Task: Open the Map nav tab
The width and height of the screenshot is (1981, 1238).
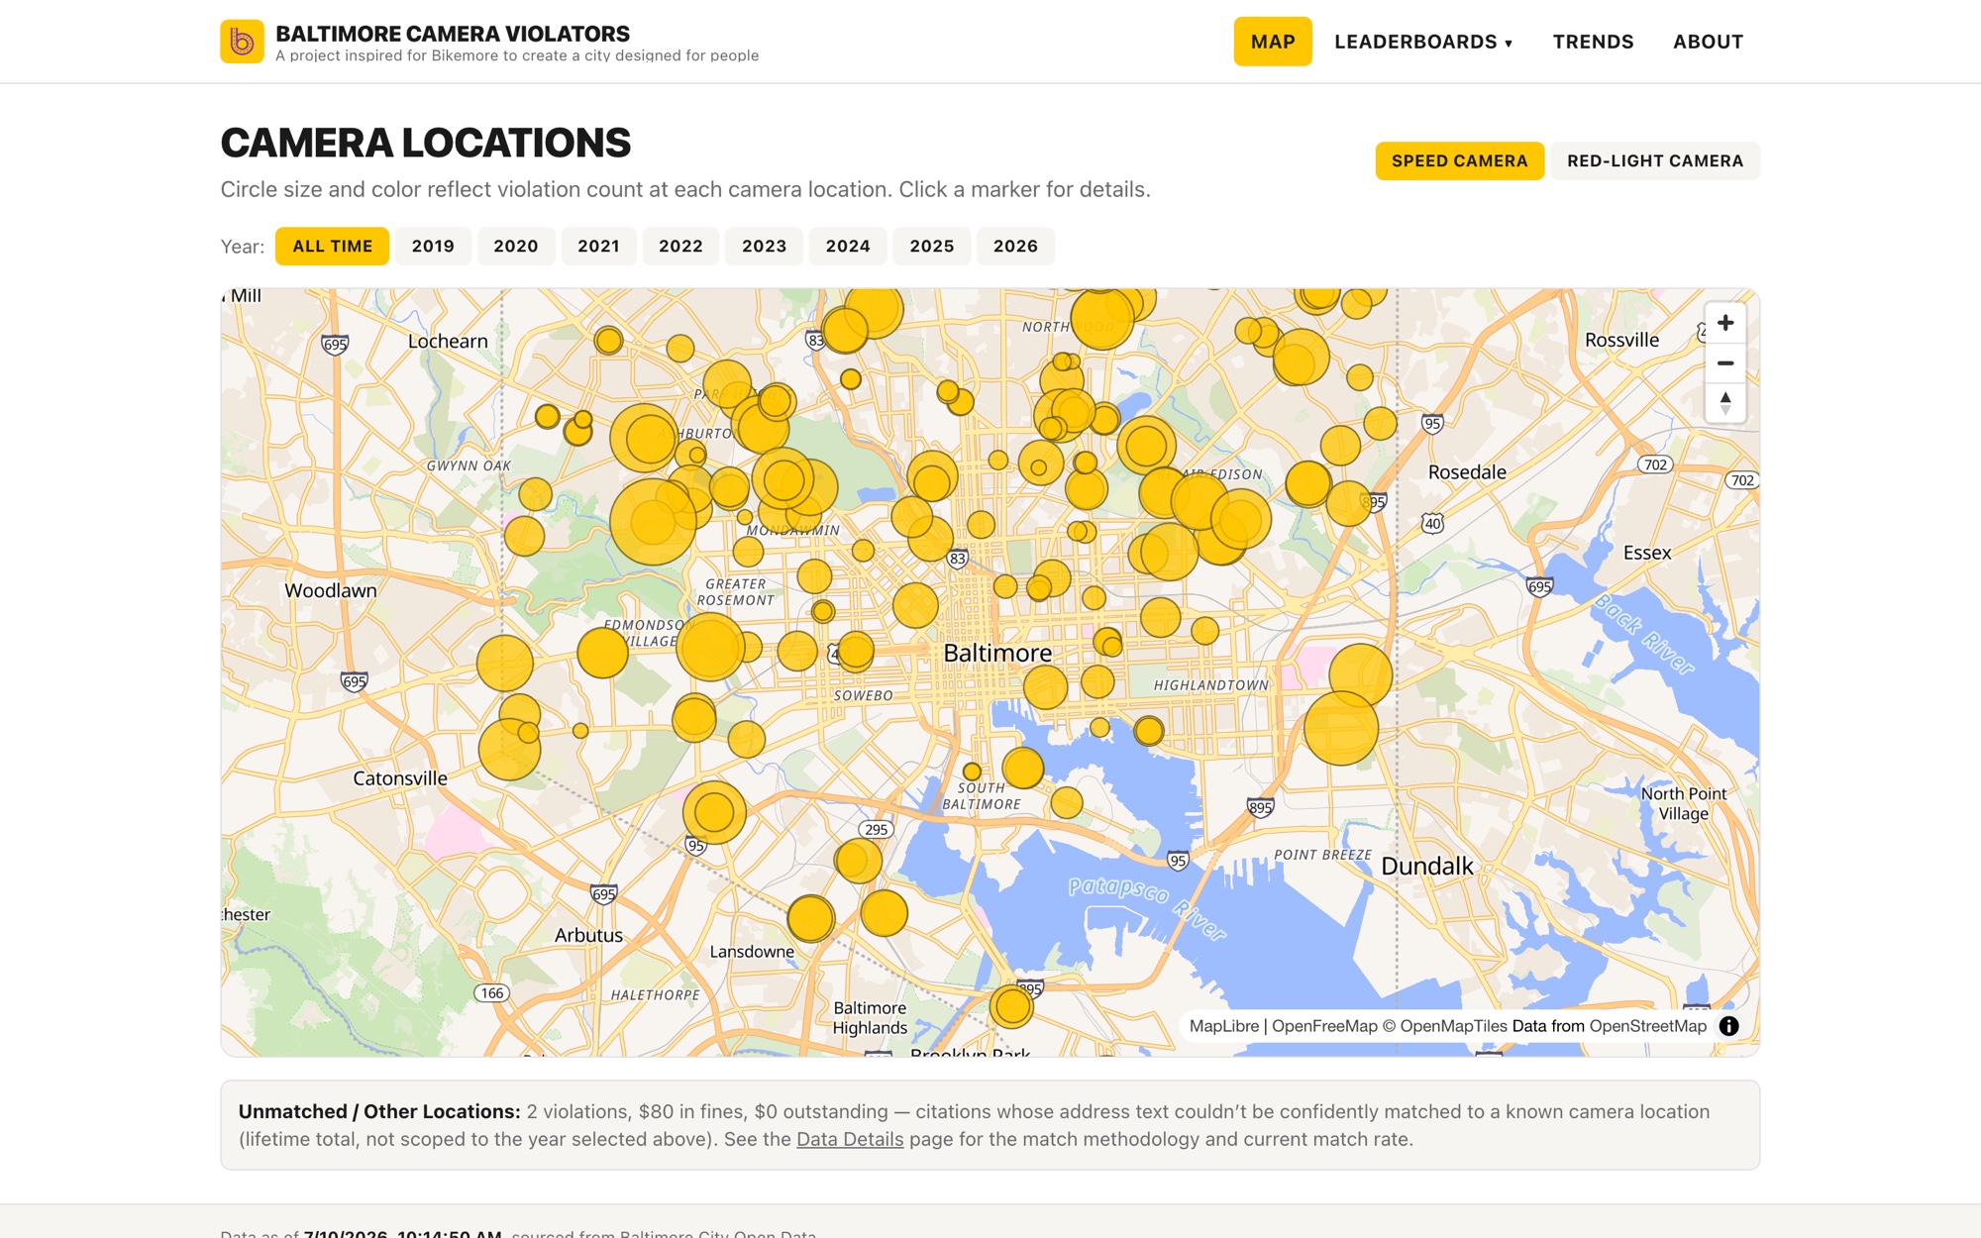Action: [1273, 42]
